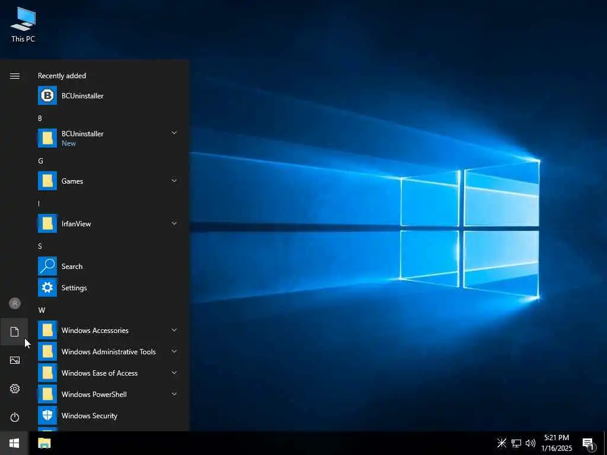Open File Explorer from taskbar
The width and height of the screenshot is (607, 455).
(44, 443)
